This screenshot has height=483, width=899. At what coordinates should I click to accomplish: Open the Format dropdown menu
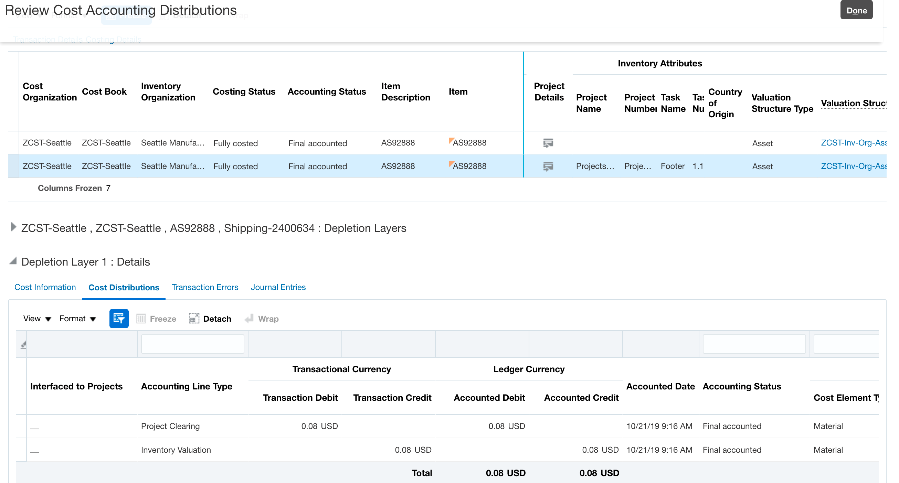77,318
